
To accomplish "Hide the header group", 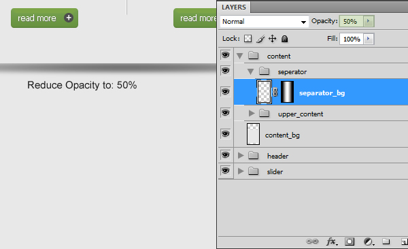I will coord(225,155).
